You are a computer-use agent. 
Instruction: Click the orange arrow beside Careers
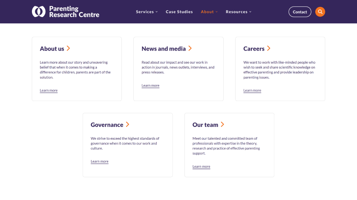coord(269,48)
